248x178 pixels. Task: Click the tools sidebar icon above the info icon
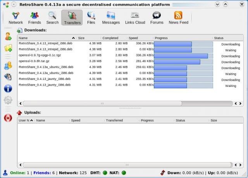pyautogui.click(x=8, y=77)
